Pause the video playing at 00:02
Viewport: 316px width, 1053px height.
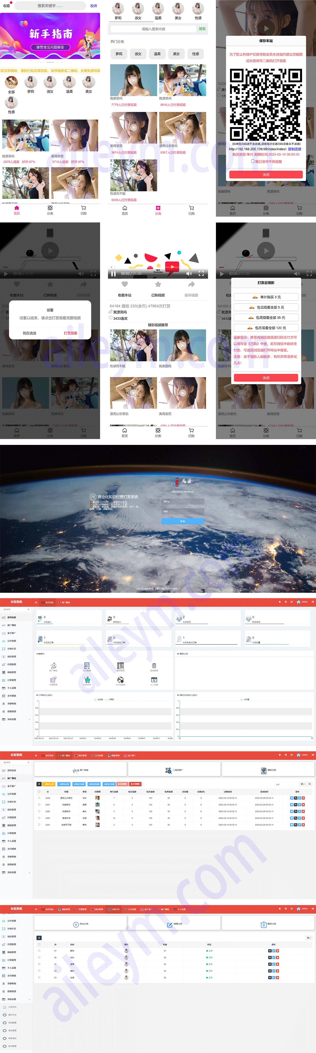tap(114, 274)
